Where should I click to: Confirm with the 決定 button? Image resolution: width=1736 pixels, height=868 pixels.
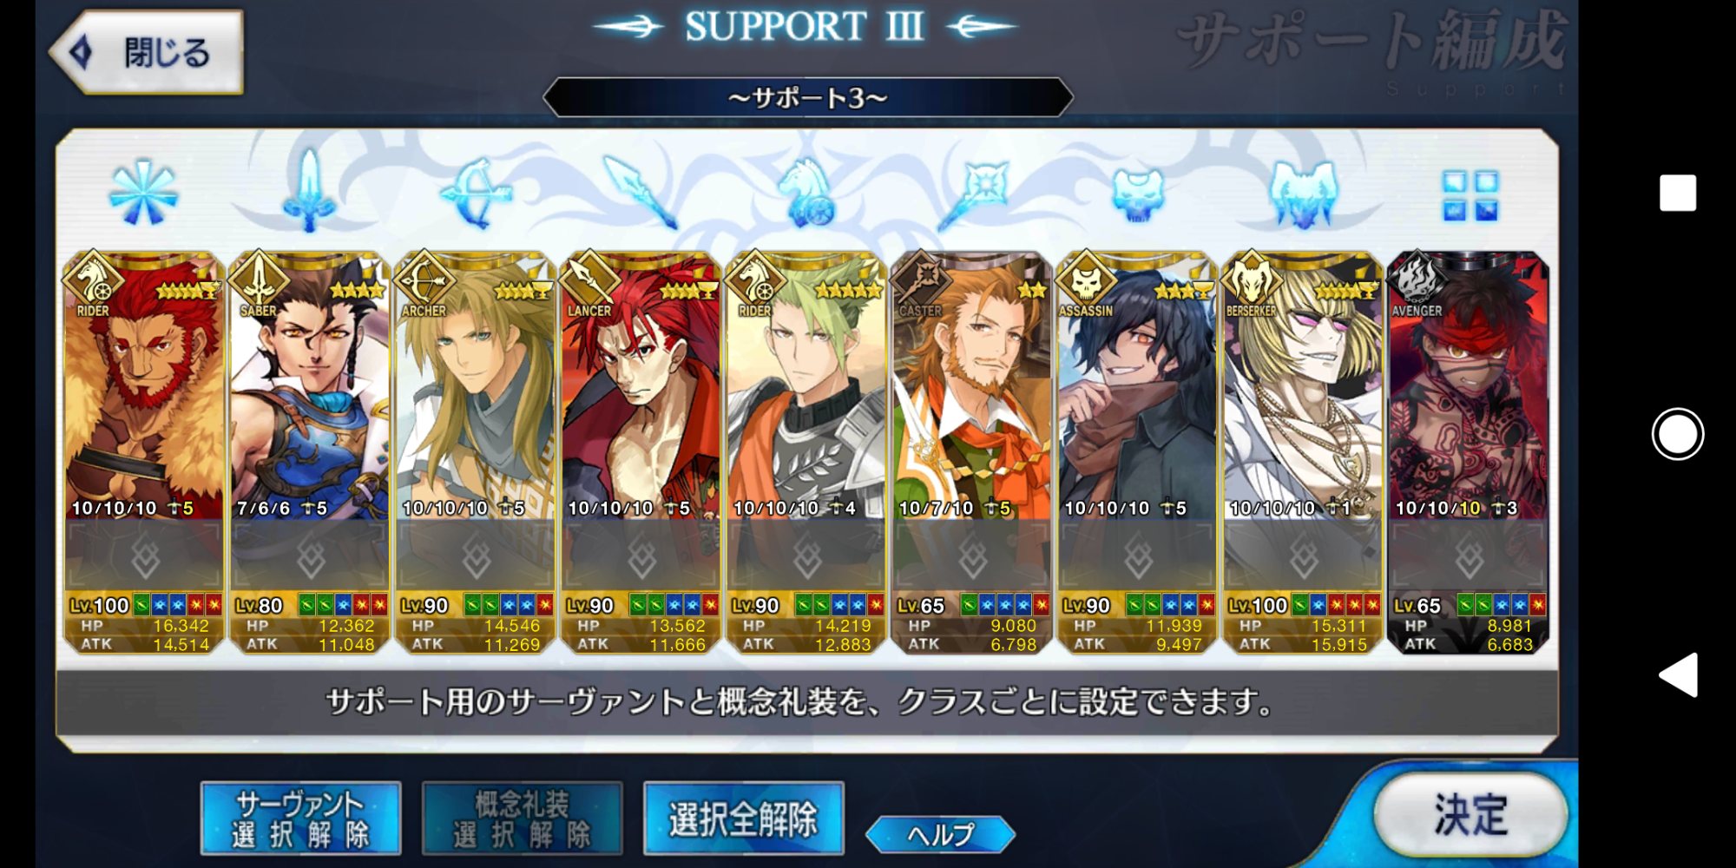click(1470, 816)
